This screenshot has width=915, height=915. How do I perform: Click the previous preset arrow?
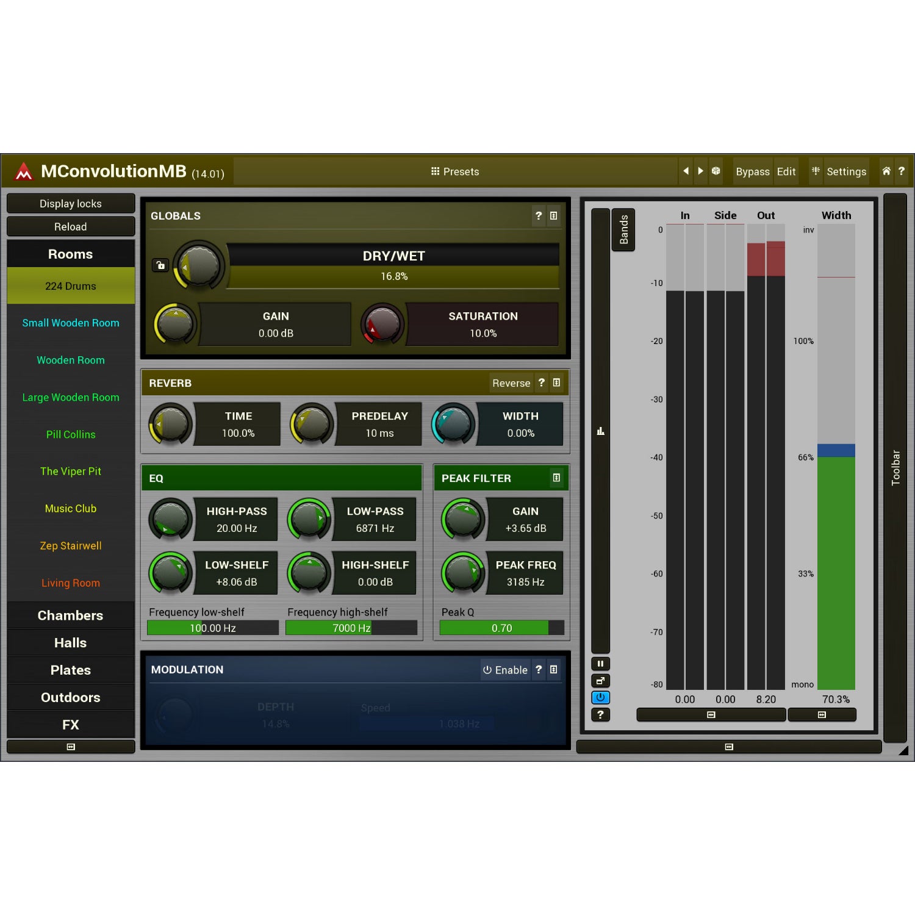[x=686, y=171]
